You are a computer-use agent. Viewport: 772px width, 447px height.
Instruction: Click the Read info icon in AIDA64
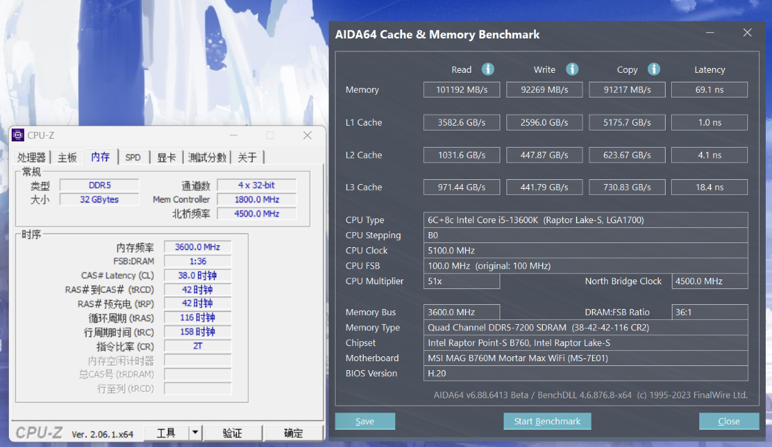point(487,69)
